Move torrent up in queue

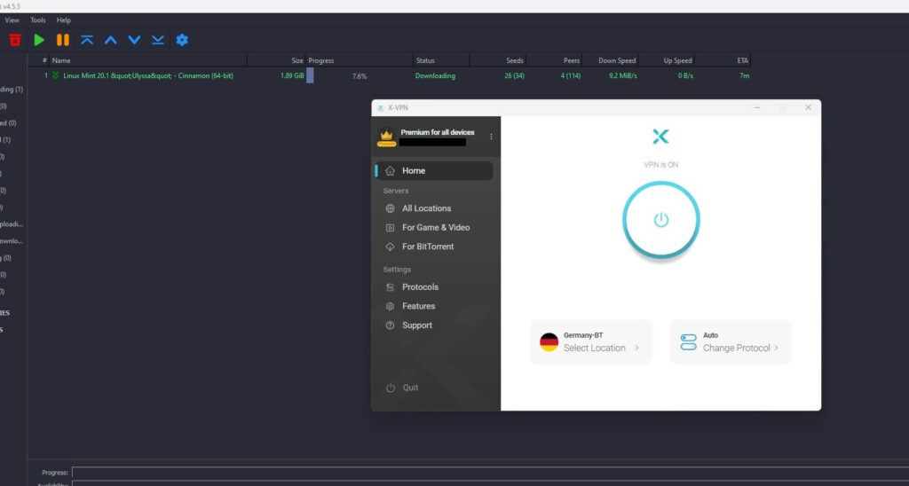[x=111, y=40]
